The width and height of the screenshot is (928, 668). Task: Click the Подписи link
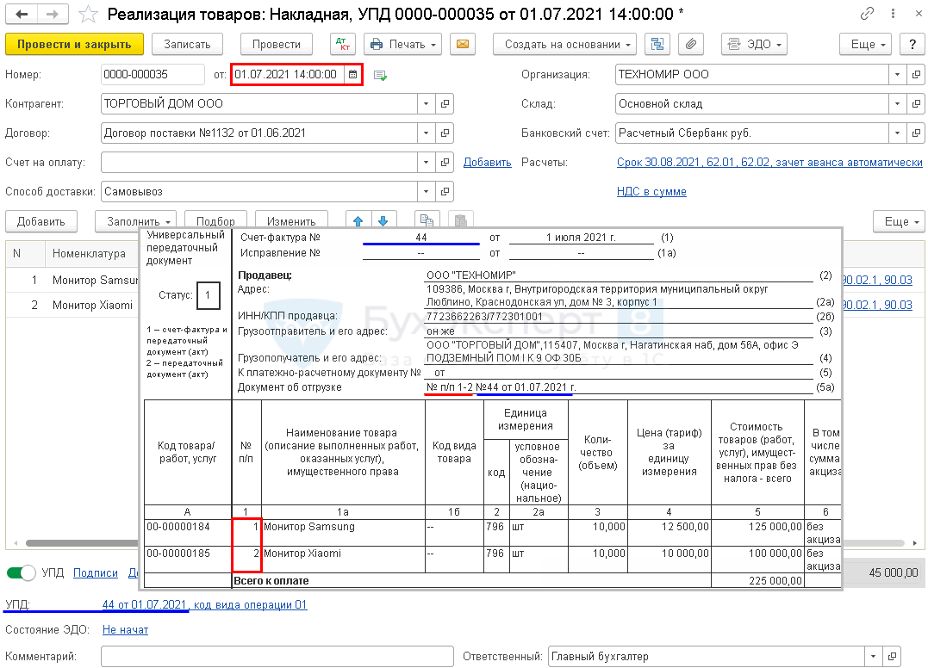point(95,572)
